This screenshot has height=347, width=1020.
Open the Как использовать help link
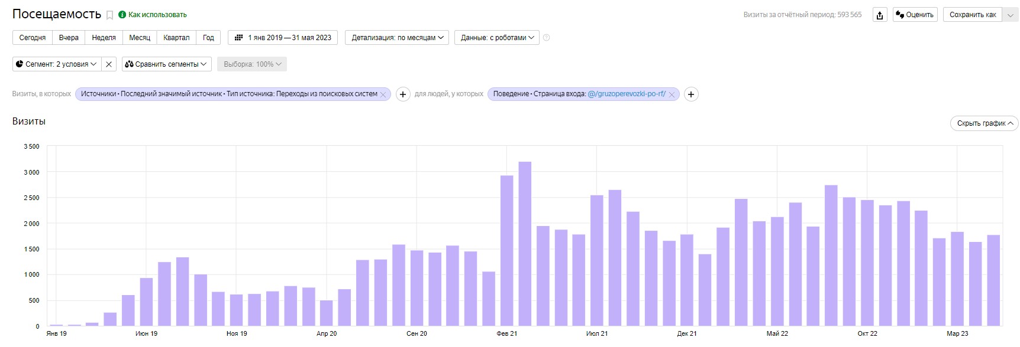pyautogui.click(x=157, y=15)
